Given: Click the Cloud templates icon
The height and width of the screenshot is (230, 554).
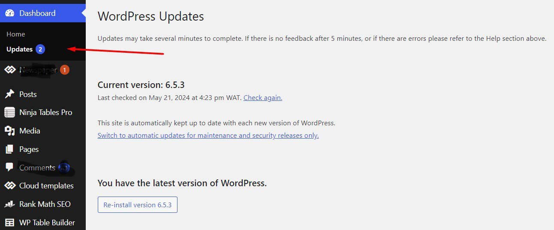Looking at the screenshot, I should click(9, 186).
